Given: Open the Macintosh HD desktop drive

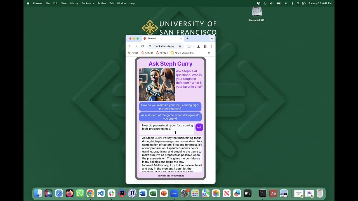Looking at the screenshot, I should click(x=257, y=14).
